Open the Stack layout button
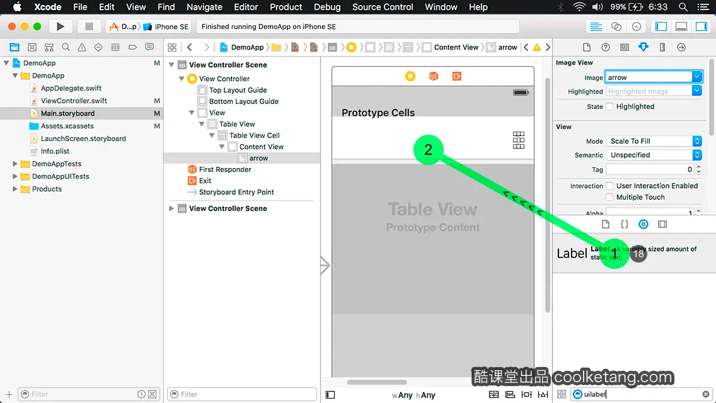This screenshot has width=716, height=403. tap(494, 394)
